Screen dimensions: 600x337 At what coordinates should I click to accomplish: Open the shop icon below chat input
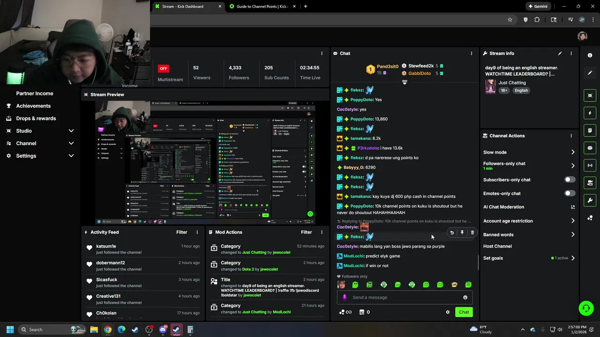point(362,312)
